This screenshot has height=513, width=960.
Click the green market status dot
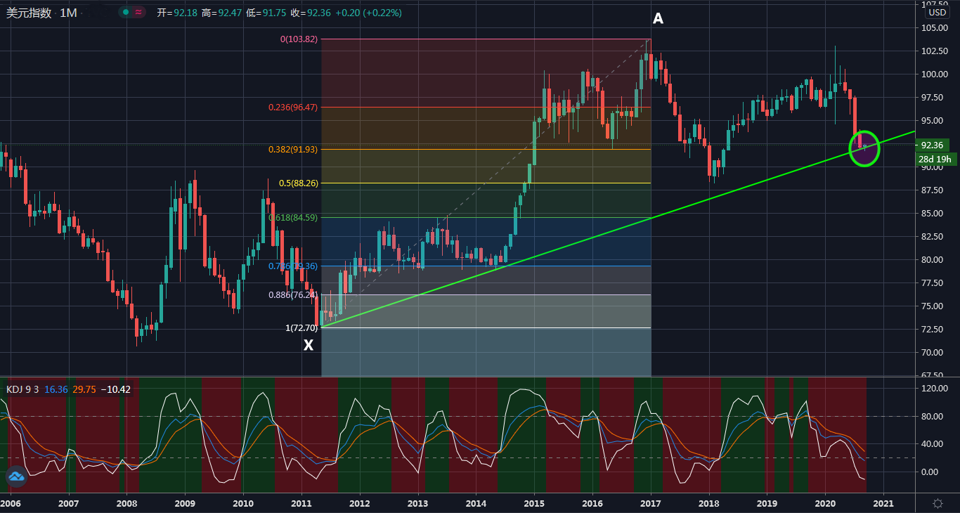pos(126,13)
